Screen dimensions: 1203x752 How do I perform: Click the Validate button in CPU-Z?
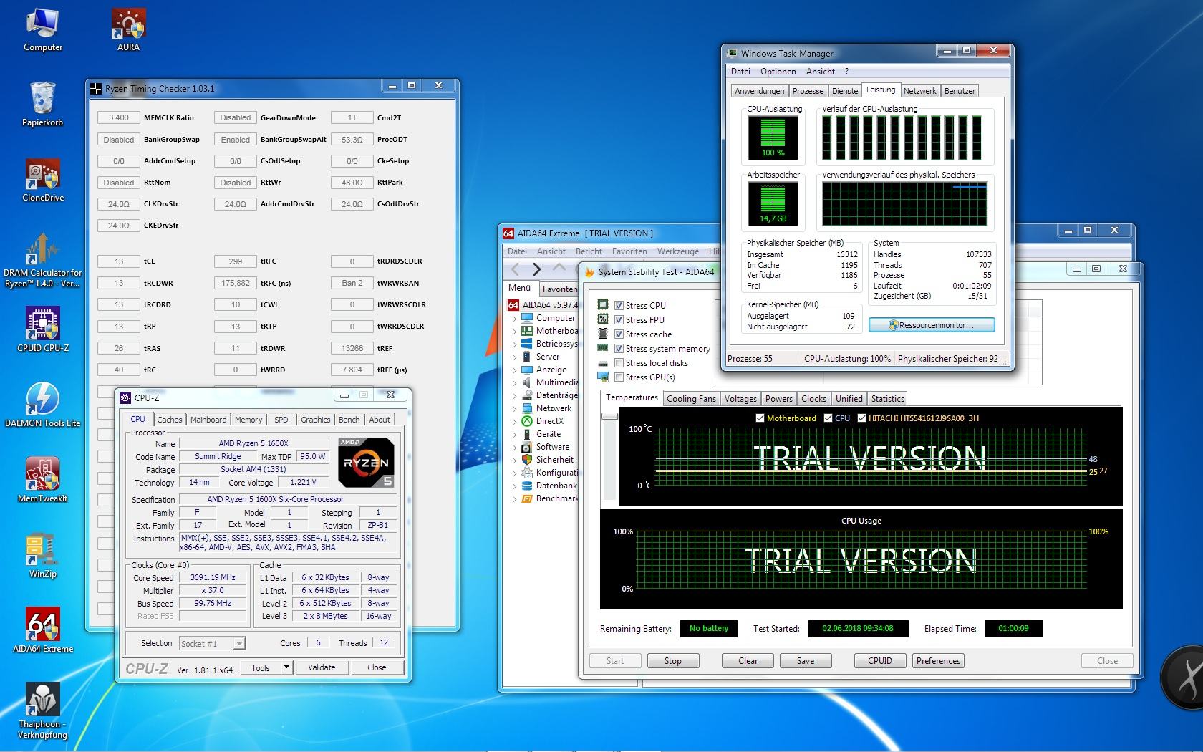tap(322, 667)
